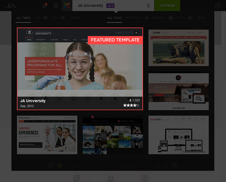Go to pagination page 5

[x=92, y=165]
